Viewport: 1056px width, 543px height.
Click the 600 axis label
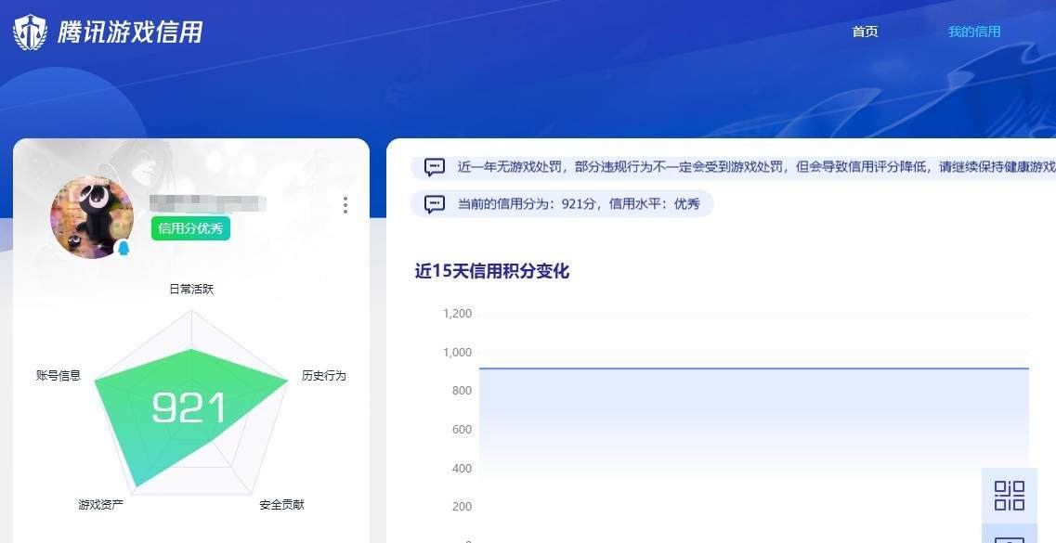click(x=462, y=430)
